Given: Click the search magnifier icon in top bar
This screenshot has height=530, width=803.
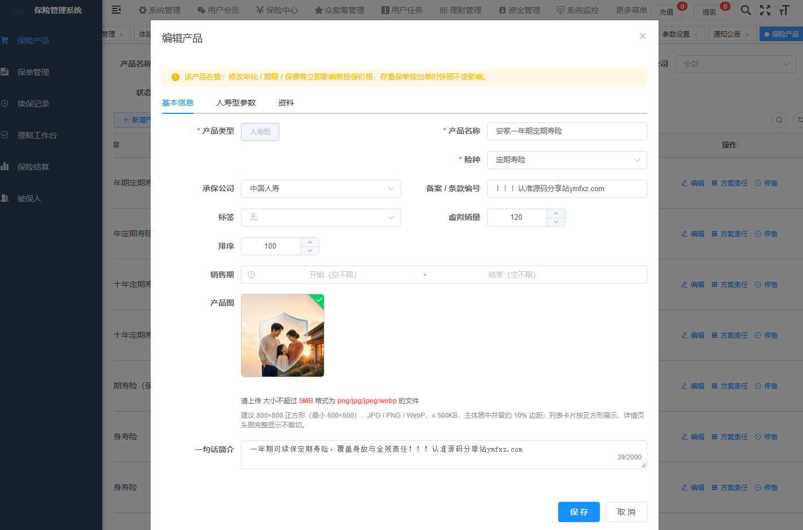Looking at the screenshot, I should [x=745, y=10].
